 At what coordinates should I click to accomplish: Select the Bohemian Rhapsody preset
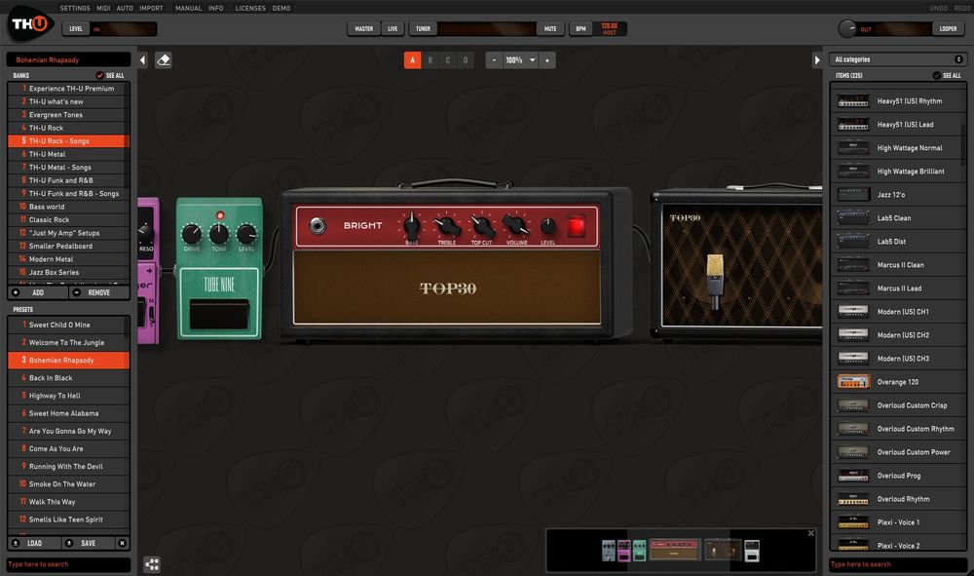[67, 360]
